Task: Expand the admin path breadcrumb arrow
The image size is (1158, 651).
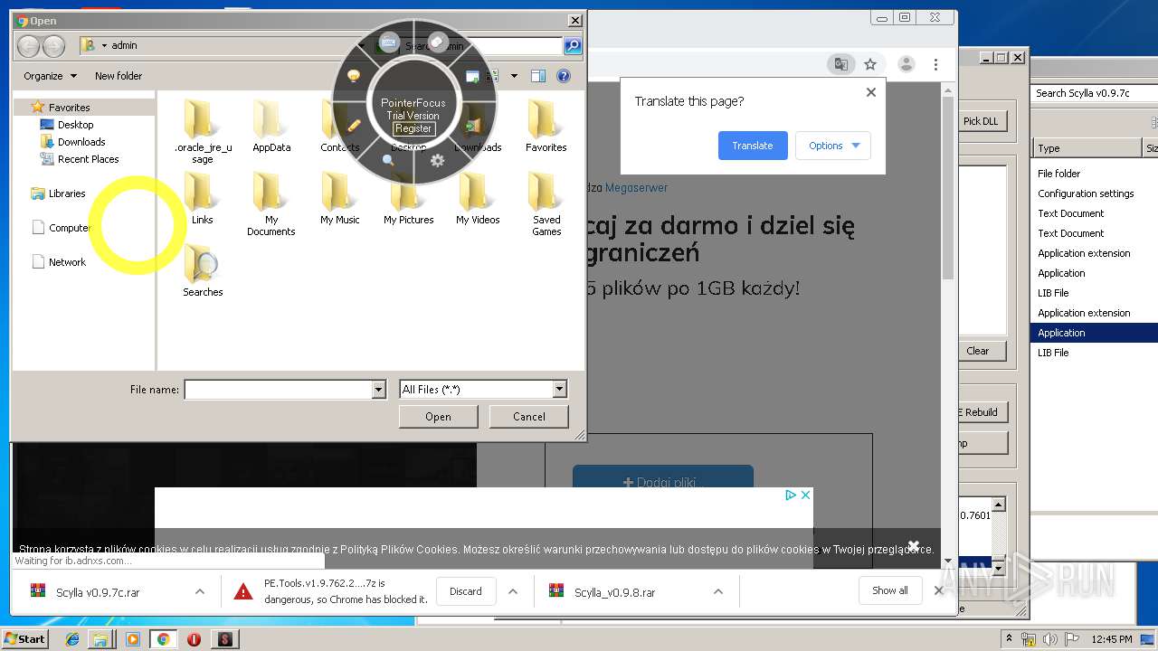Action: 105,46
